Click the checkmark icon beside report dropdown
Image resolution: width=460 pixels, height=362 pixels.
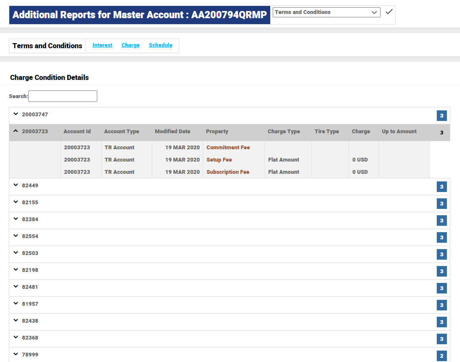[x=389, y=12]
